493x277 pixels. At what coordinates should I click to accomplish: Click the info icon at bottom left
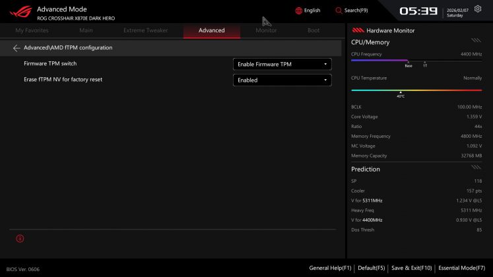pos(20,238)
